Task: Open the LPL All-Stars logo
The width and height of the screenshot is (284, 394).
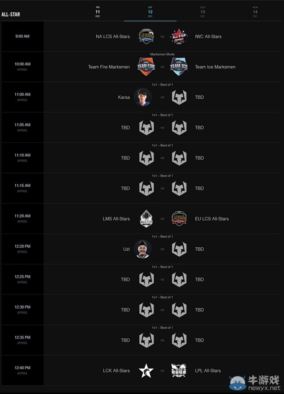Action: [179, 370]
